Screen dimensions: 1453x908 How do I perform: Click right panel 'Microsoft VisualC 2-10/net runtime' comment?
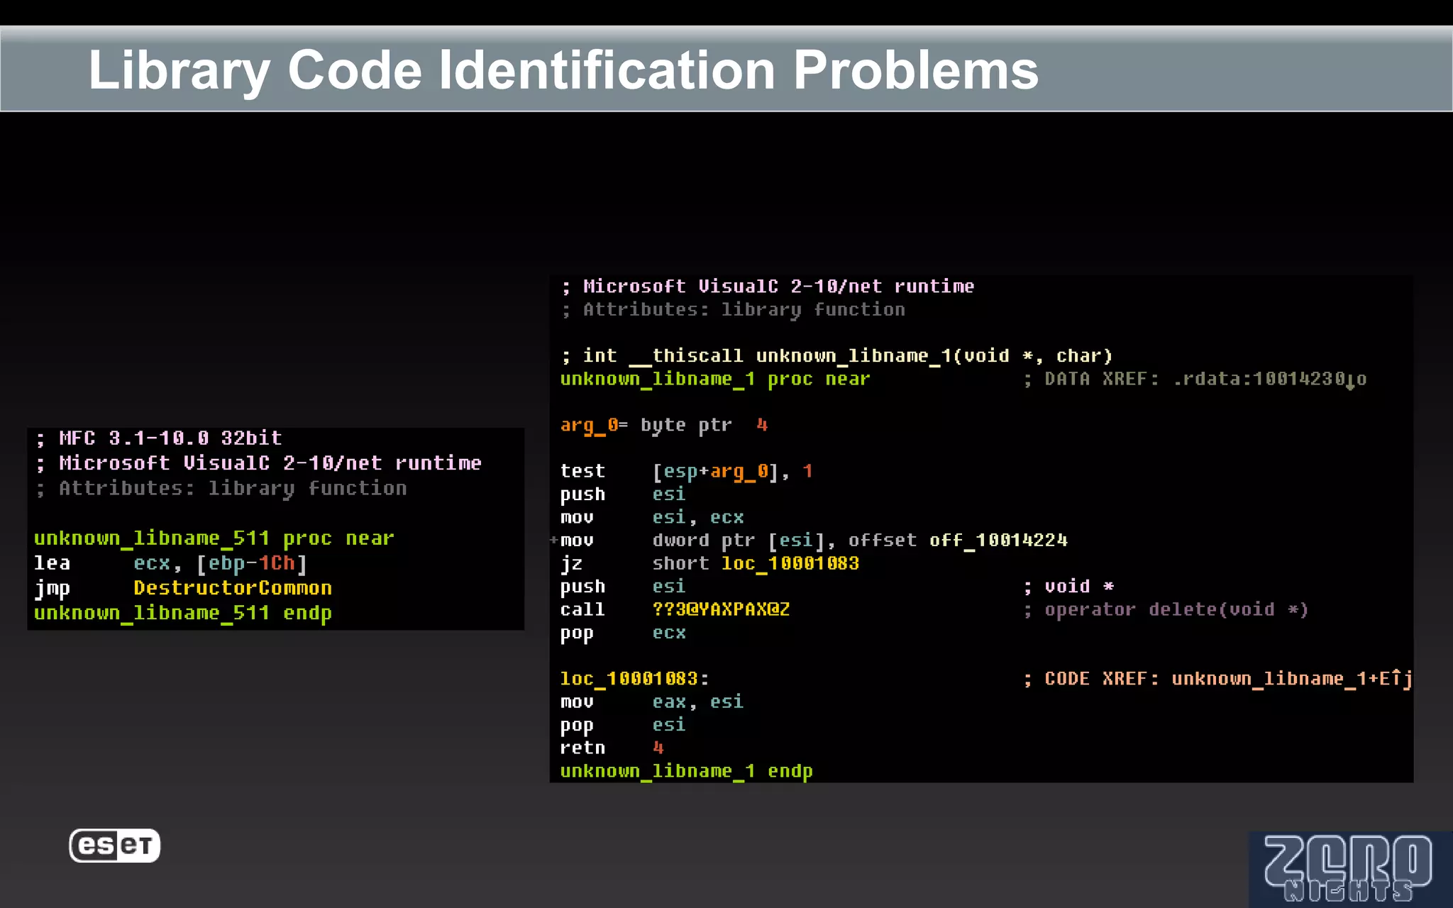pyautogui.click(x=768, y=287)
